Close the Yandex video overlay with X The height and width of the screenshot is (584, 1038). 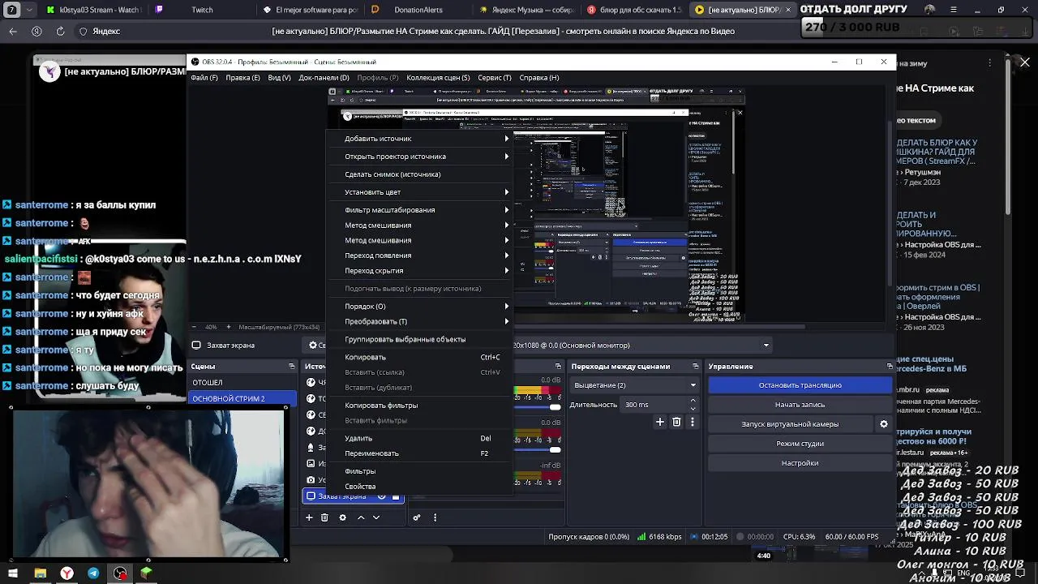1024,62
